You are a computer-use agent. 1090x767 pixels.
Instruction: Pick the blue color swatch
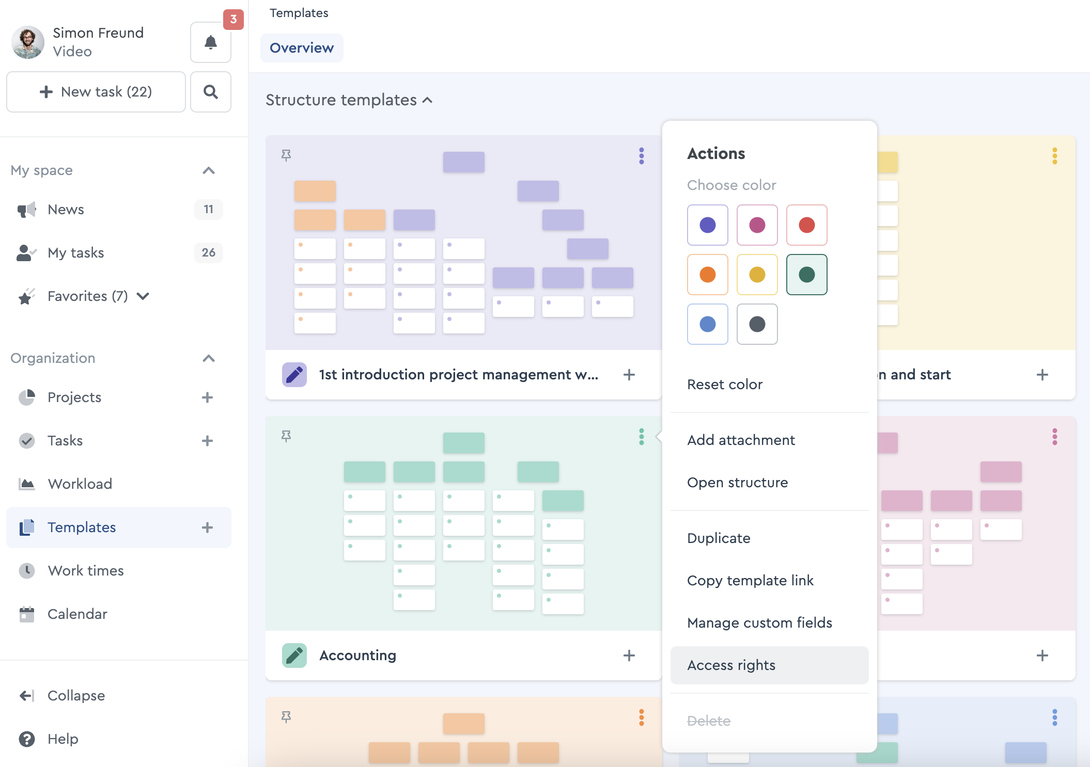(708, 324)
